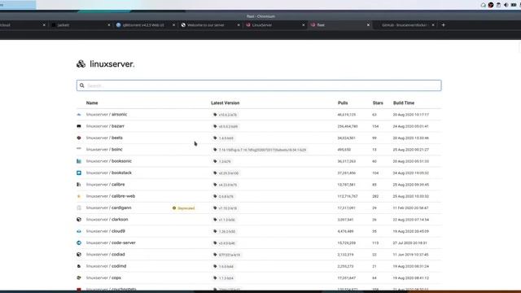Click the volume icon in system tray
Image resolution: width=521 pixels, height=293 pixels.
(x=506, y=5)
